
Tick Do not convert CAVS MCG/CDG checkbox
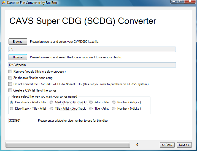tap(10, 84)
